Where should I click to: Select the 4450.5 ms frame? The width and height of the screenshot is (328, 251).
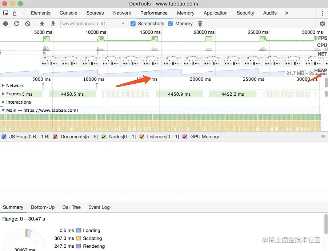point(72,94)
